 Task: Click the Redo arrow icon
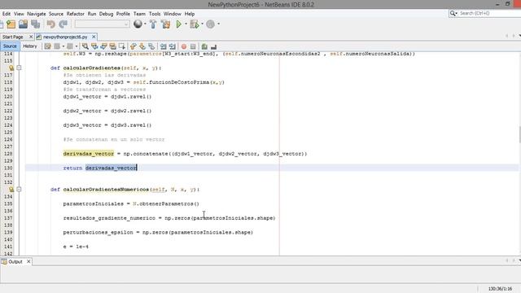point(63,24)
